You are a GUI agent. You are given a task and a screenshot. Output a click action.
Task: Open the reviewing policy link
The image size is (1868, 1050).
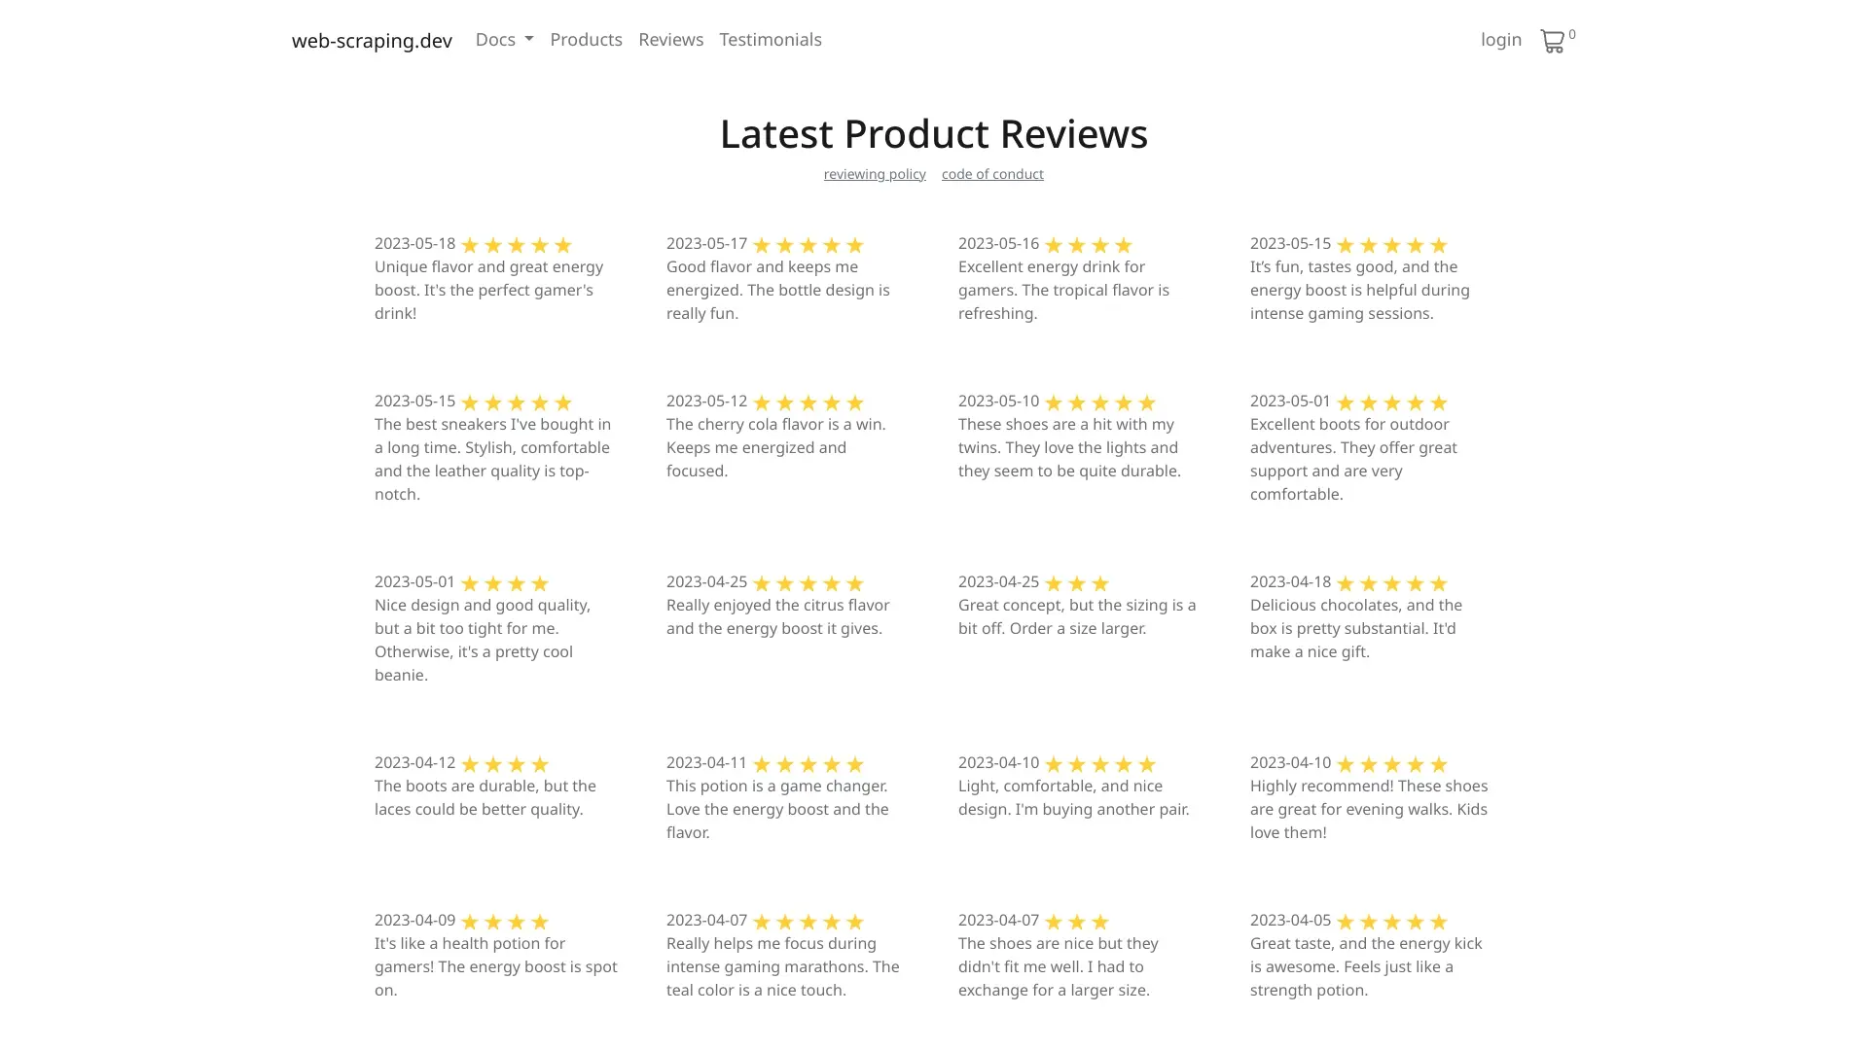874,174
